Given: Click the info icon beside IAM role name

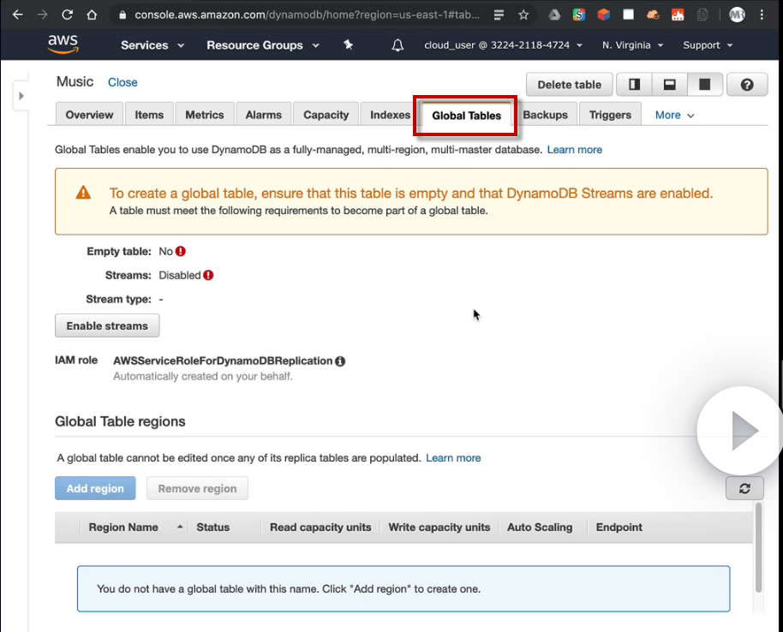Looking at the screenshot, I should [340, 361].
